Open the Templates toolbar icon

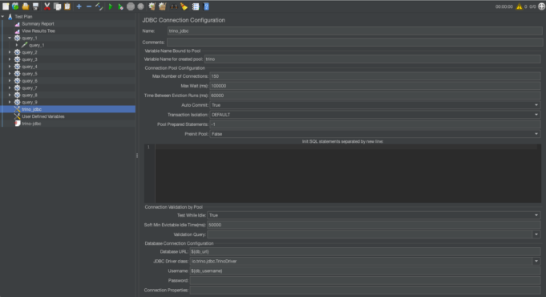point(15,6)
